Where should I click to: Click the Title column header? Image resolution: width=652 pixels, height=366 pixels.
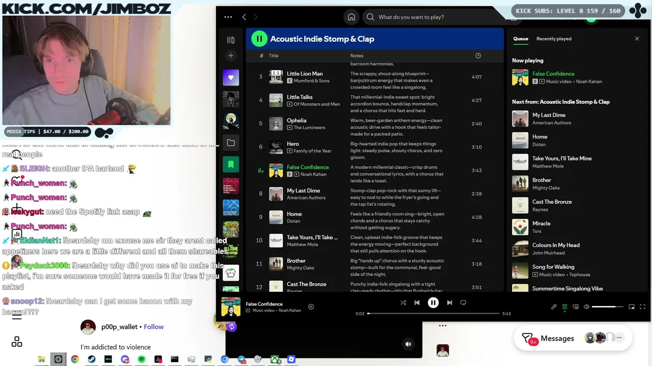coord(274,55)
